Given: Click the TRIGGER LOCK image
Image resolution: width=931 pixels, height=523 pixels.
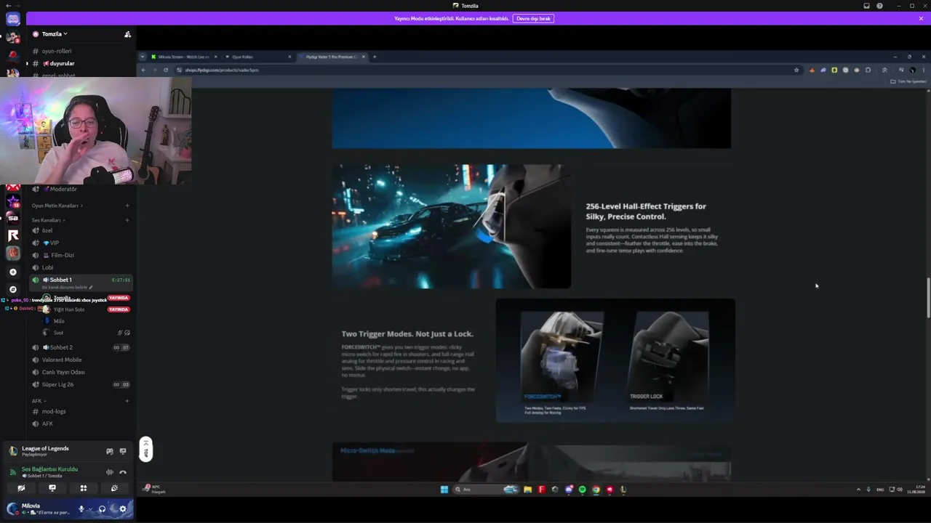Looking at the screenshot, I should tap(669, 357).
